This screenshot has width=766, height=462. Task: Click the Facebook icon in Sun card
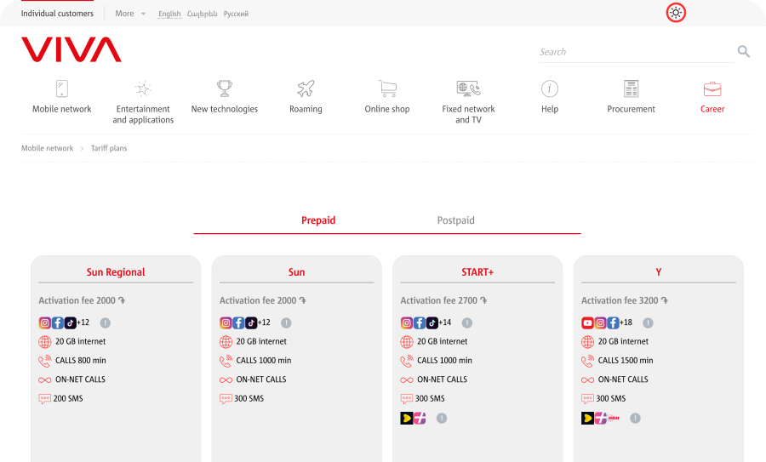pos(238,322)
